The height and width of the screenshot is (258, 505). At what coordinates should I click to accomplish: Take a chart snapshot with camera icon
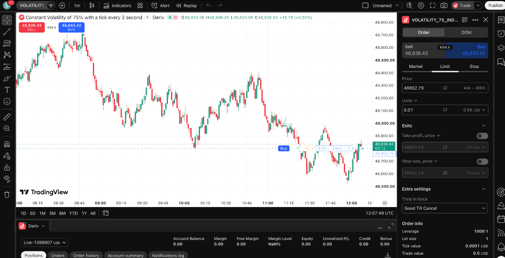pyautogui.click(x=444, y=5)
